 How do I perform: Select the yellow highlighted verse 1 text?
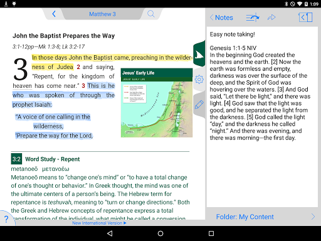(112, 62)
